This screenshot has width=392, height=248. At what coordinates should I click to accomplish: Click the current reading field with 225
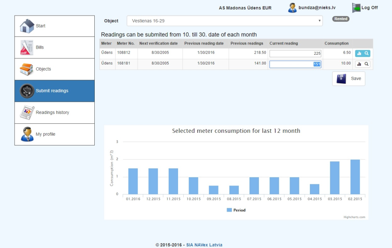coord(295,53)
